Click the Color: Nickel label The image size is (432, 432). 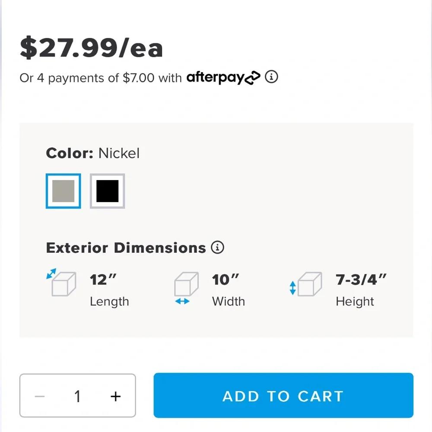point(93,153)
